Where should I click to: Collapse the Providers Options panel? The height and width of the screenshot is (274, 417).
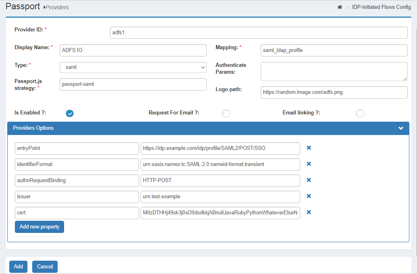400,128
